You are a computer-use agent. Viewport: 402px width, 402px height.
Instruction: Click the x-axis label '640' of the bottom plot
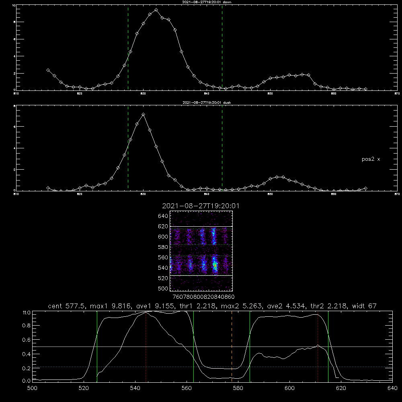(392, 388)
